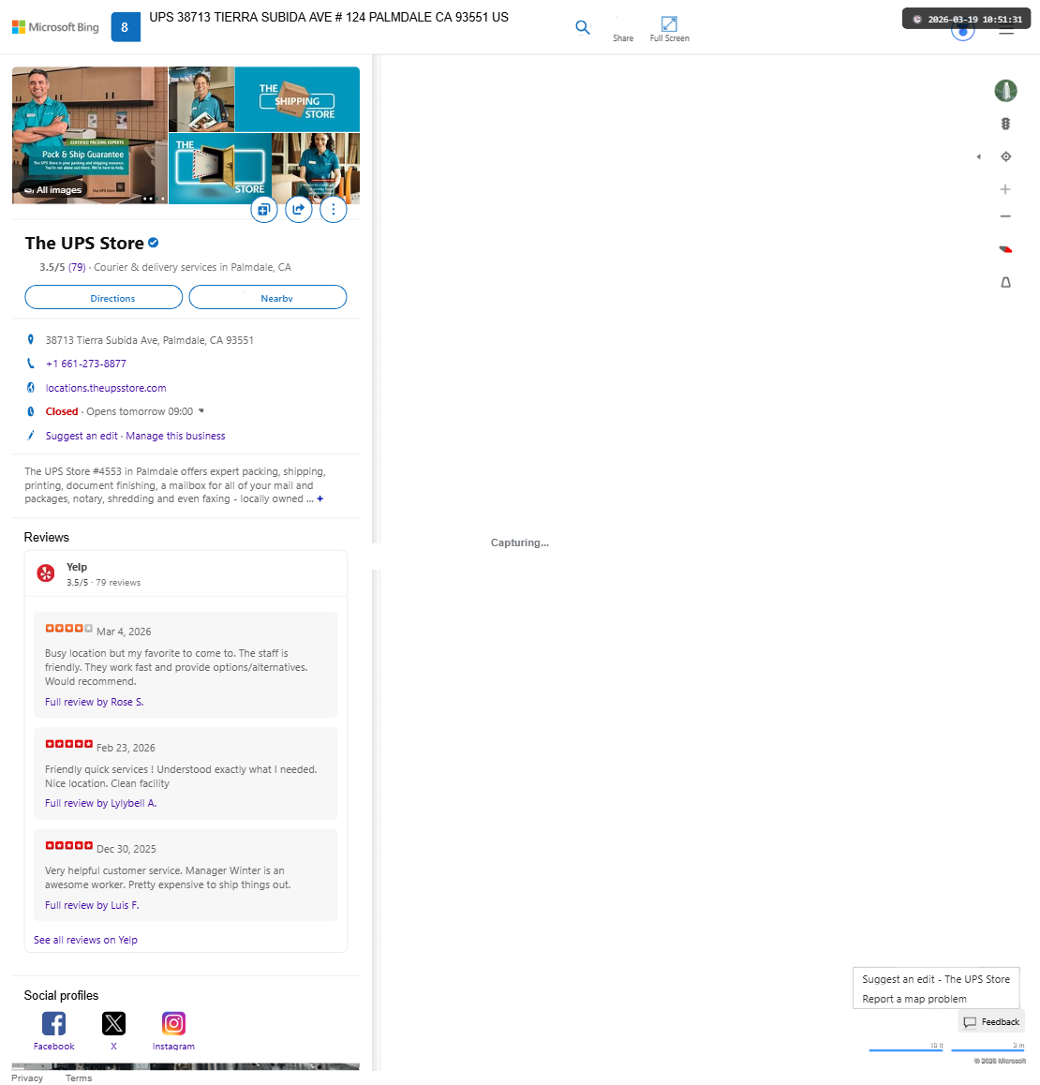This screenshot has width=1040, height=1085.
Task: Open the three-dot more options menu
Action: (333, 209)
